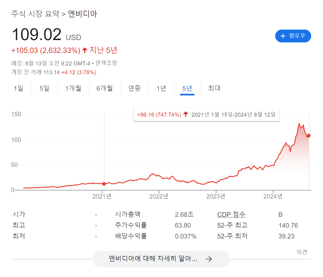Click the 2024년 axis label
The height and width of the screenshot is (277, 323).
273,196
